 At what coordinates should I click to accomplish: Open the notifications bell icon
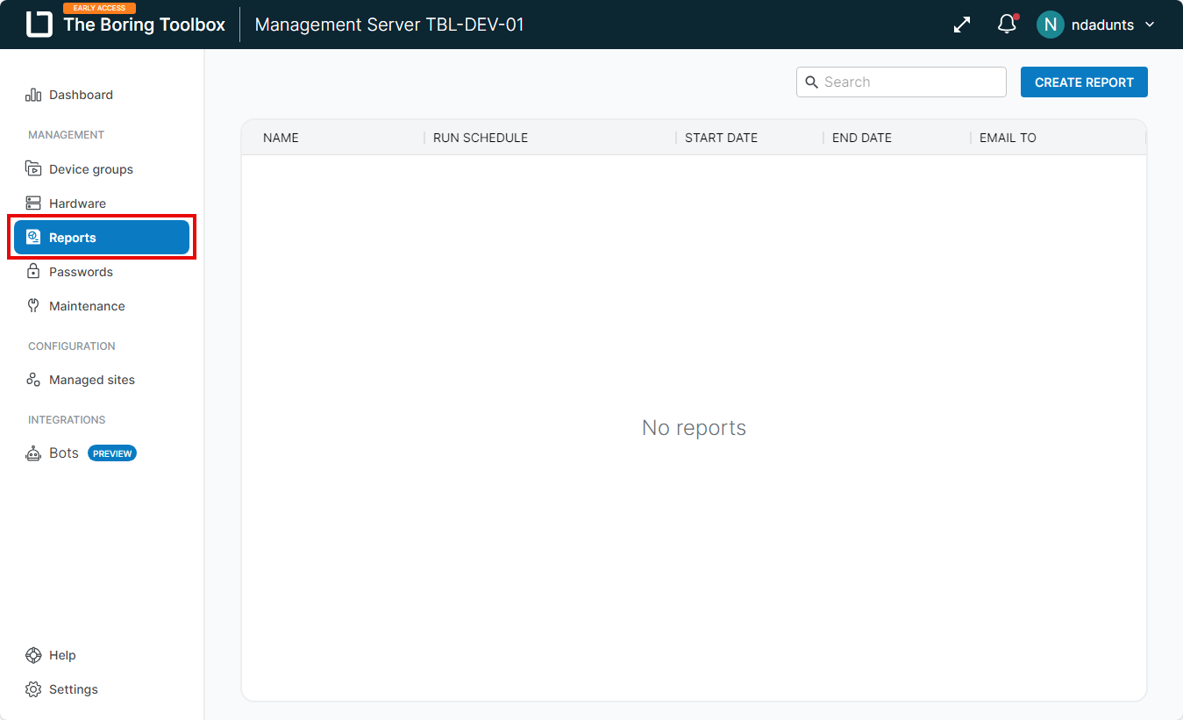[1007, 25]
